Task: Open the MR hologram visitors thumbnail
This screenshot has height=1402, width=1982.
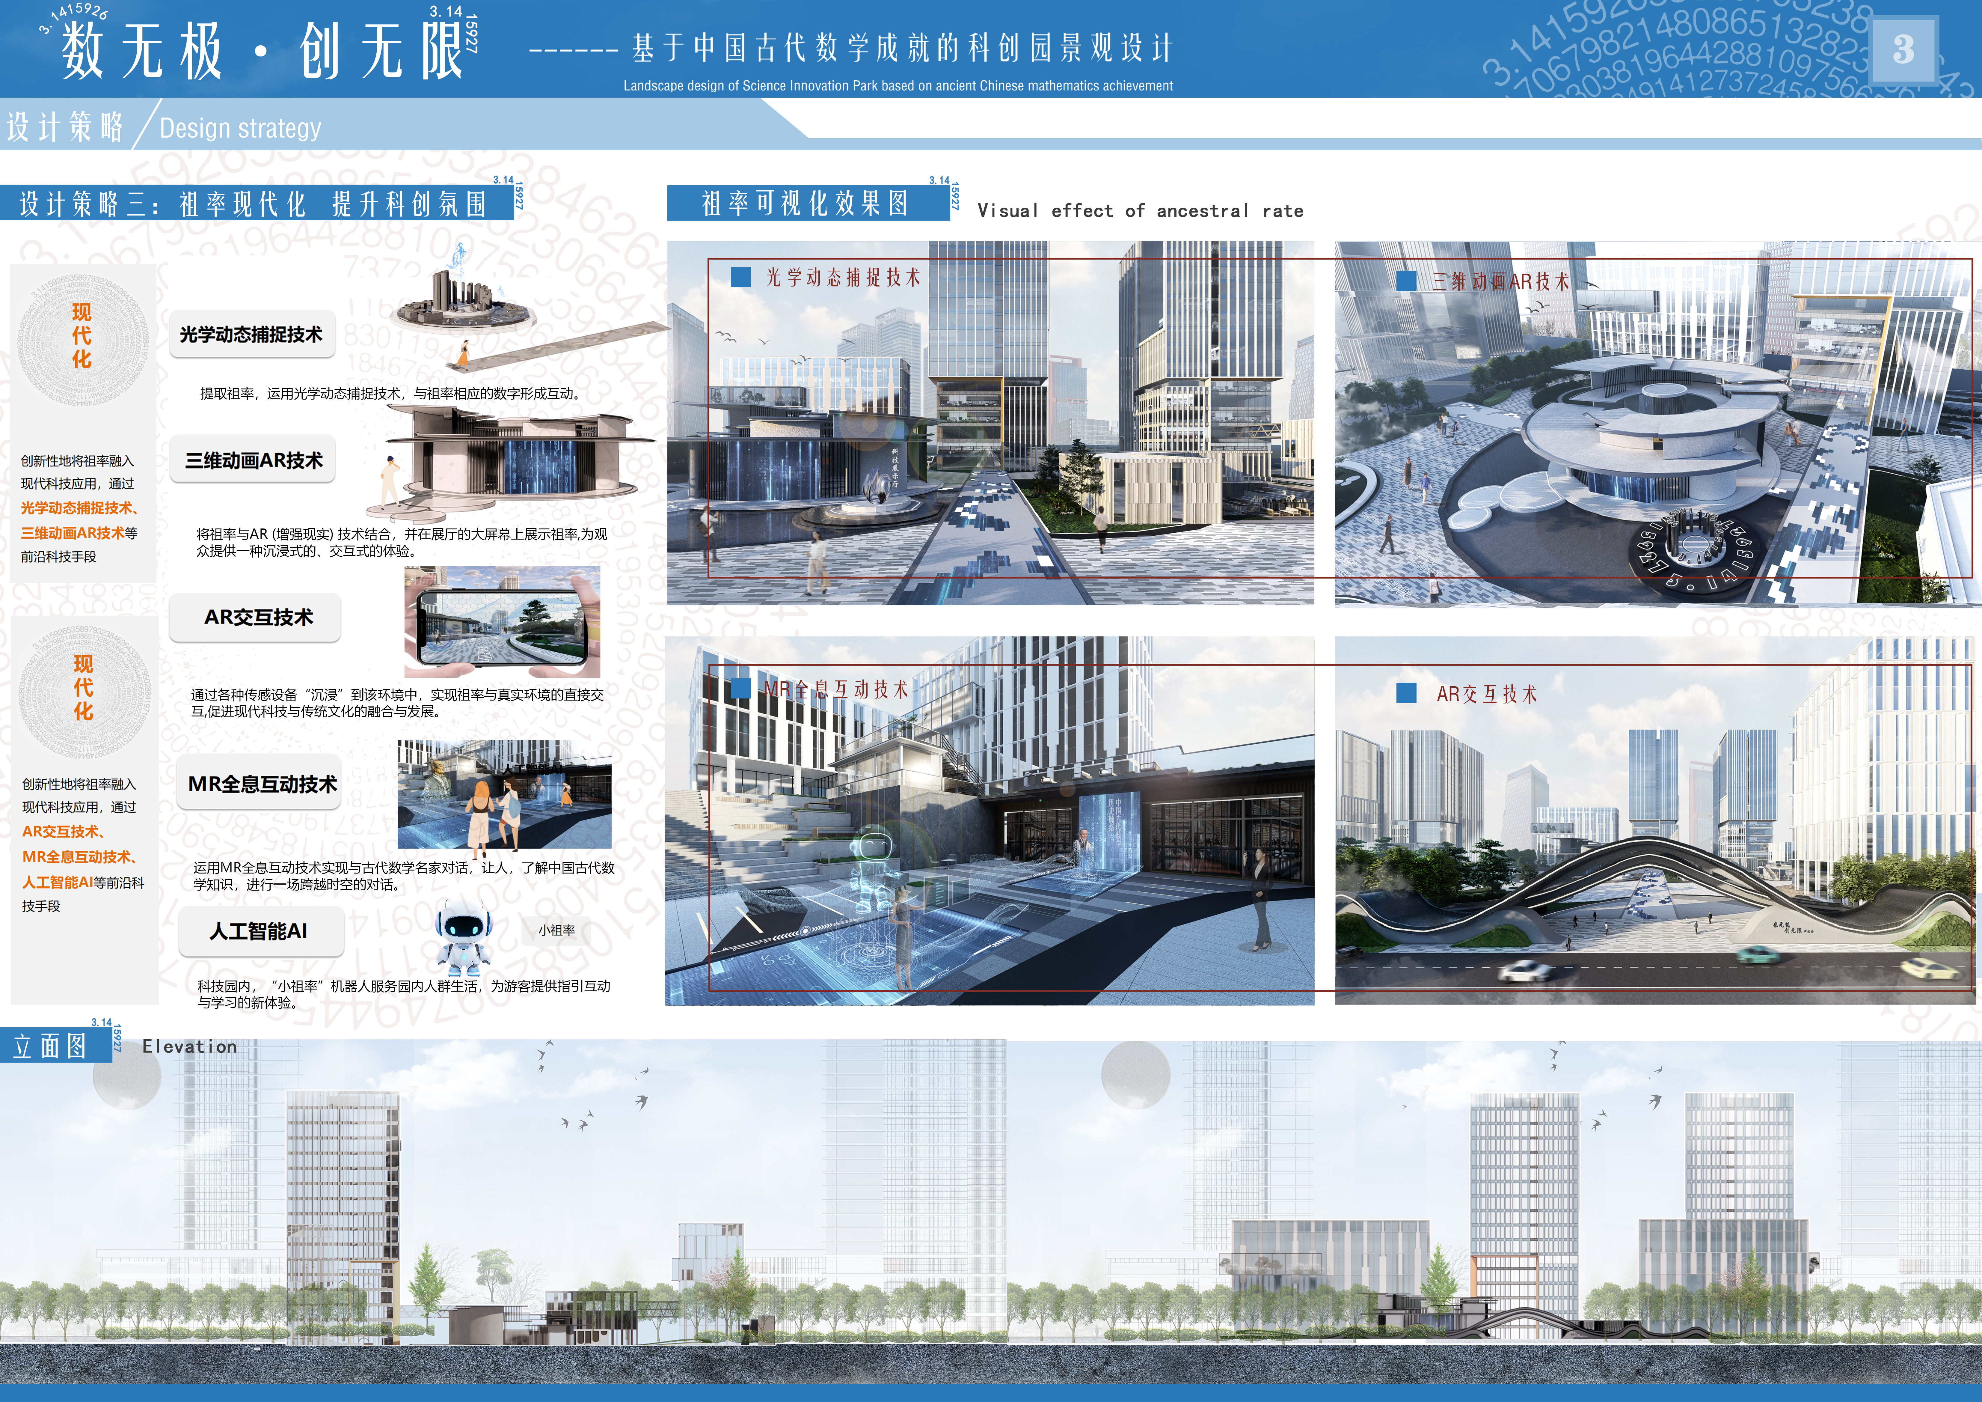Action: click(504, 794)
